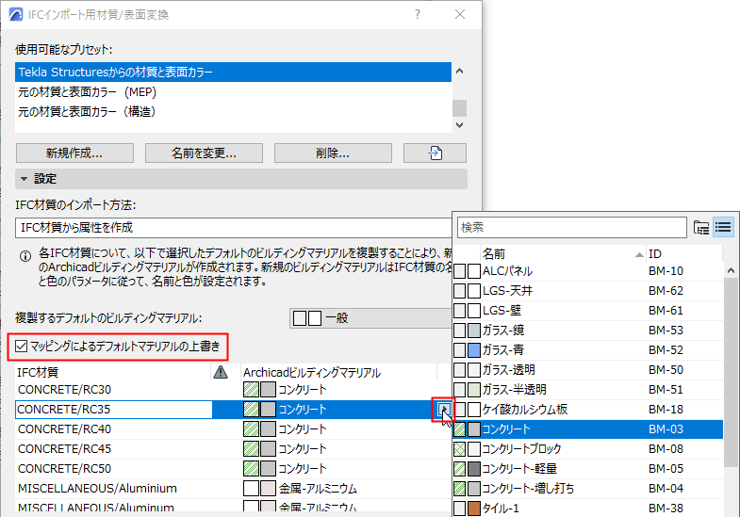
Task: Click material list scroll up arrow
Action: pyautogui.click(x=731, y=270)
